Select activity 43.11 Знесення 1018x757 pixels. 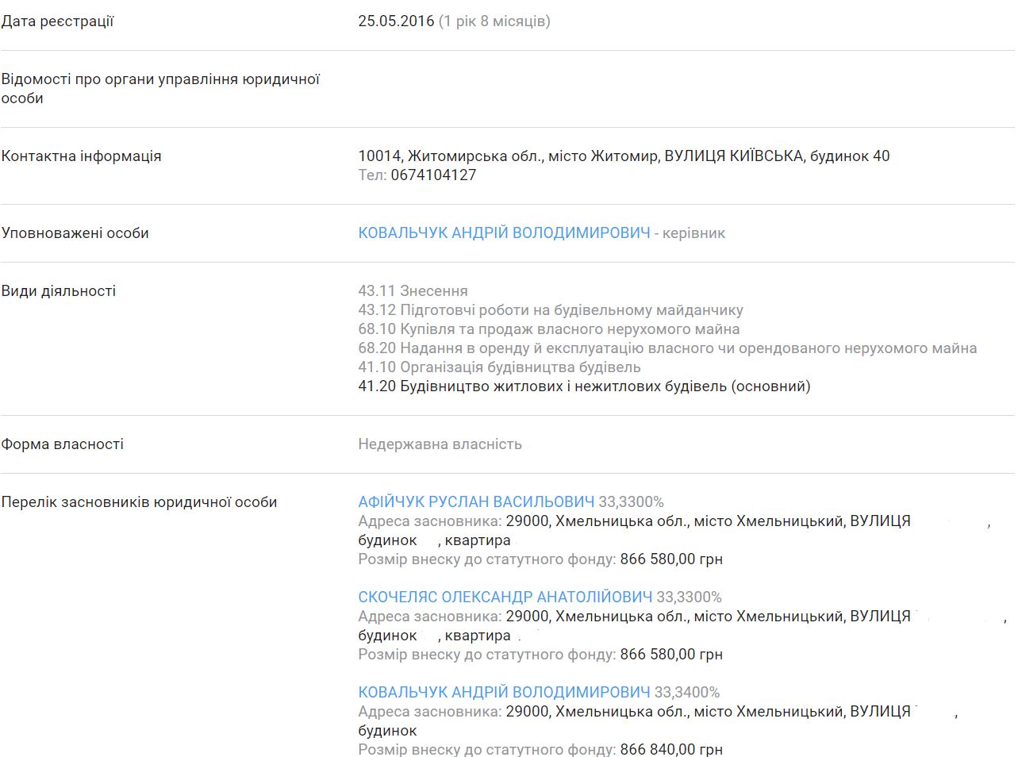(413, 291)
